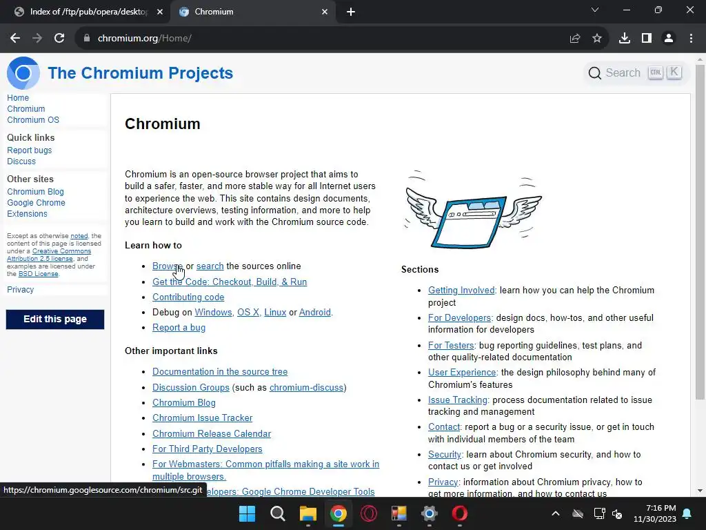Open the Getting Involved section link
The height and width of the screenshot is (530, 706).
[x=461, y=291]
